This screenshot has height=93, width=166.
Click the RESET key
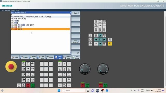(x=19, y=85)
